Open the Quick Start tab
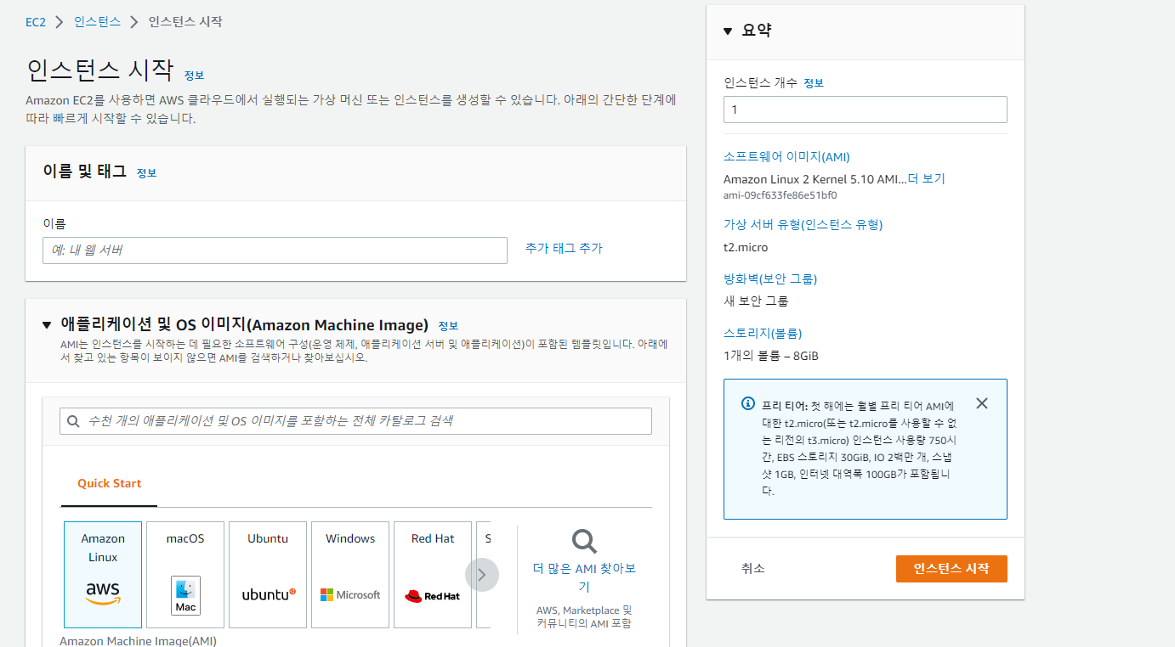This screenshot has width=1175, height=647. pos(110,483)
